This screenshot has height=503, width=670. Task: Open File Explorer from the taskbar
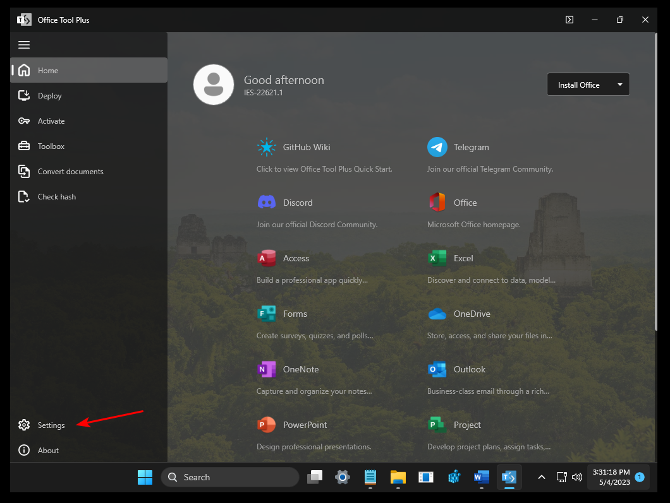(398, 477)
